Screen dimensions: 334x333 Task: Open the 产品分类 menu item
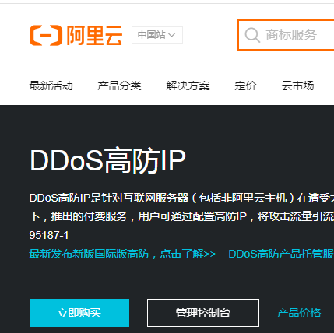pos(119,86)
